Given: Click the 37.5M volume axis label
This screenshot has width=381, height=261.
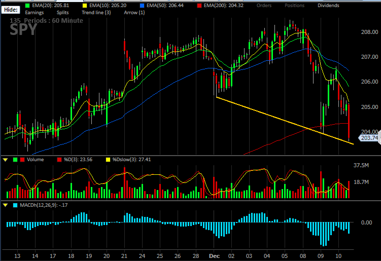Looking at the screenshot, I should coord(361,166).
